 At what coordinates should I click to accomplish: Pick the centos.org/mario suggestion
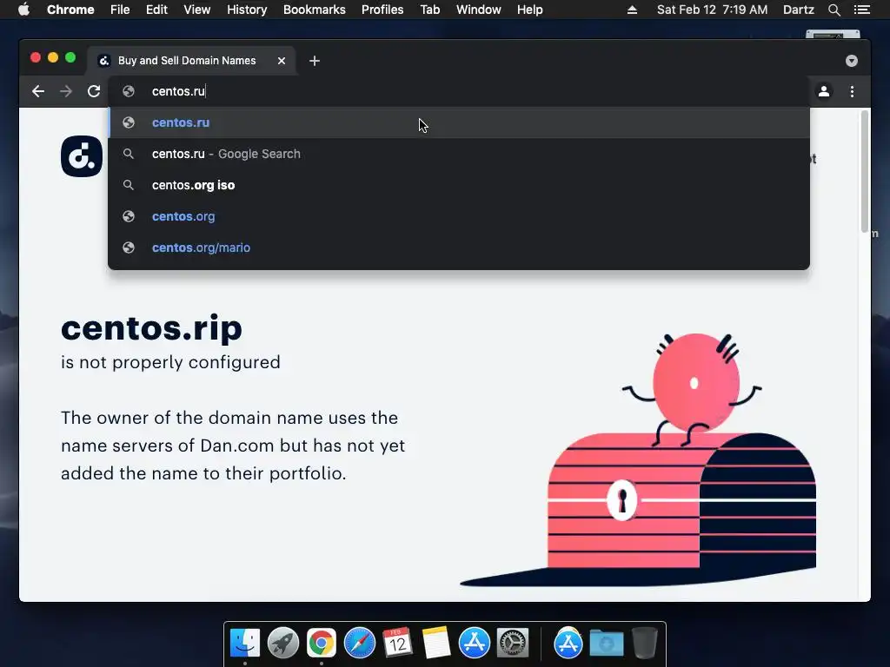(459, 248)
